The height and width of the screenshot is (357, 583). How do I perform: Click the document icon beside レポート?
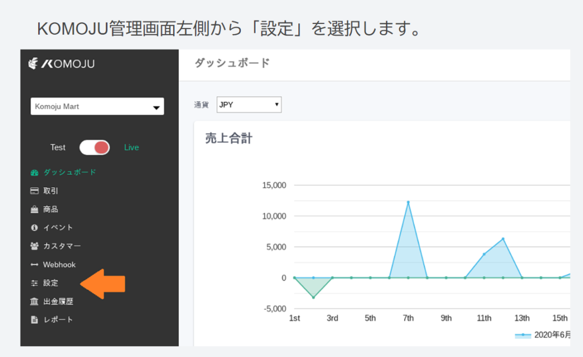pyautogui.click(x=34, y=319)
